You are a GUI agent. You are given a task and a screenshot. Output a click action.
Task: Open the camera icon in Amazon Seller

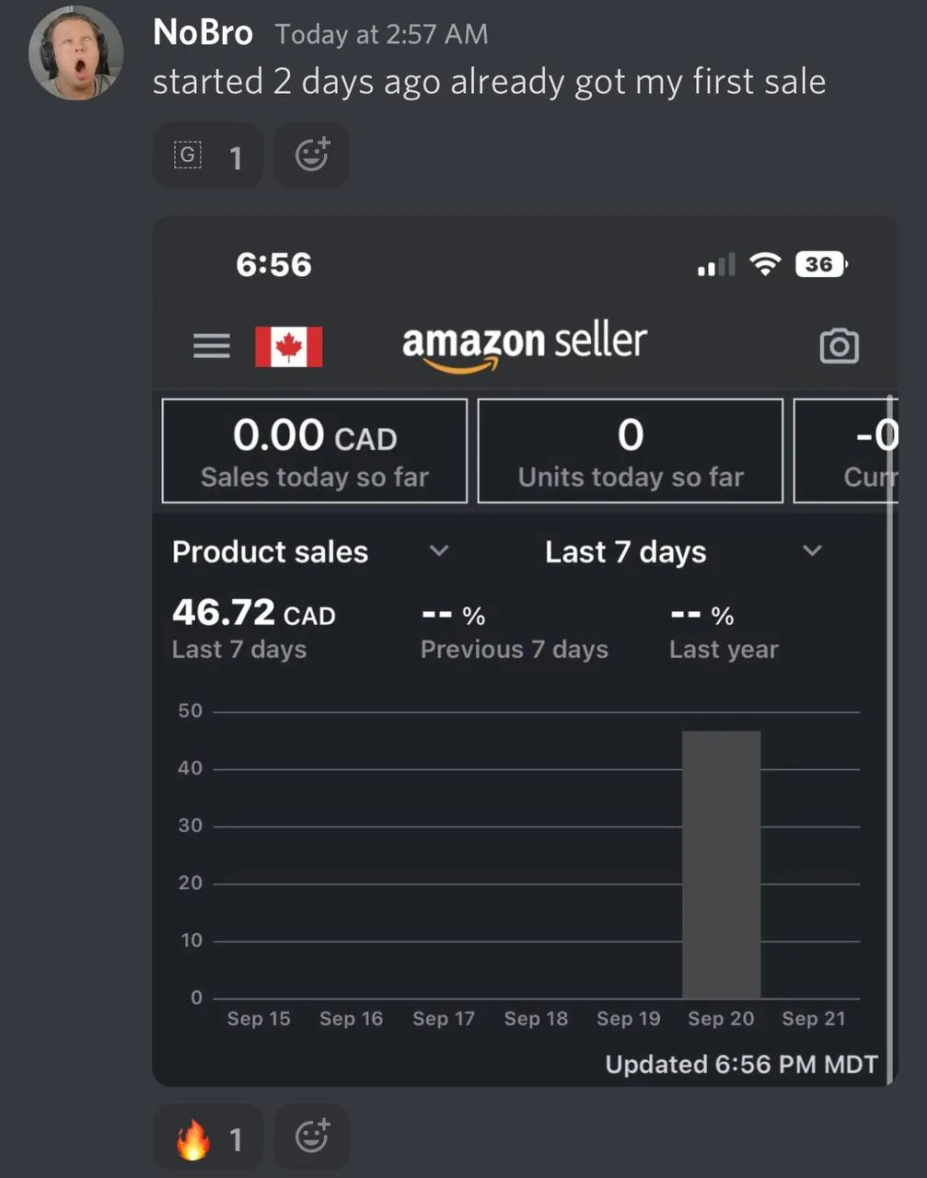839,346
